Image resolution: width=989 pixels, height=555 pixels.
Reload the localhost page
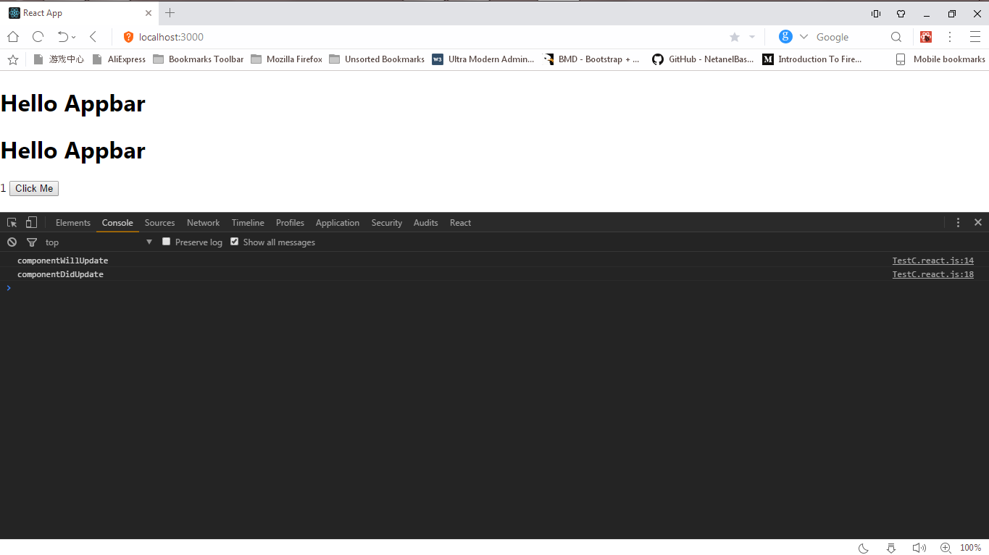point(38,37)
